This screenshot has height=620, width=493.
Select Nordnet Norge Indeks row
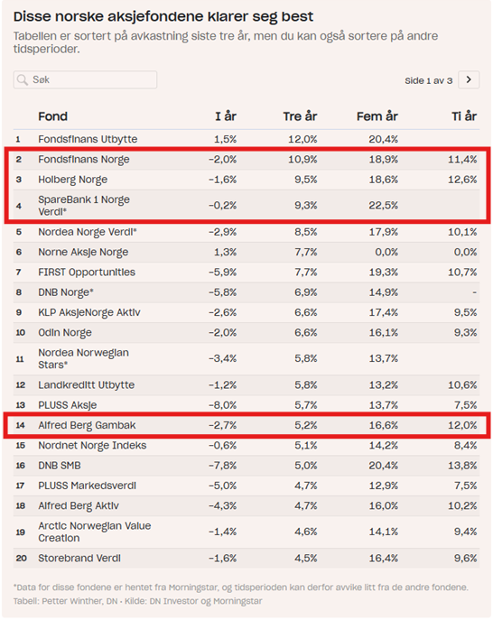point(246,445)
